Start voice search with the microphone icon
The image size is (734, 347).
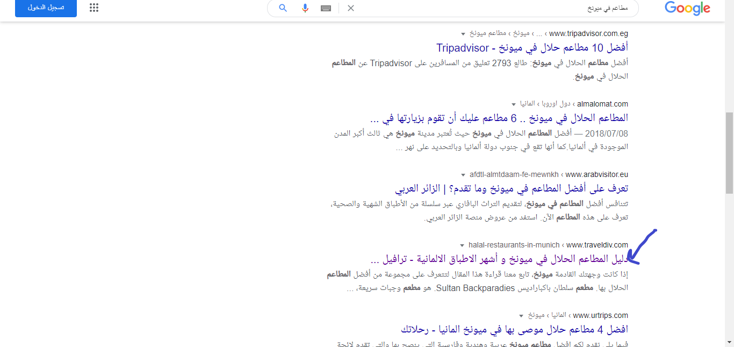[305, 8]
